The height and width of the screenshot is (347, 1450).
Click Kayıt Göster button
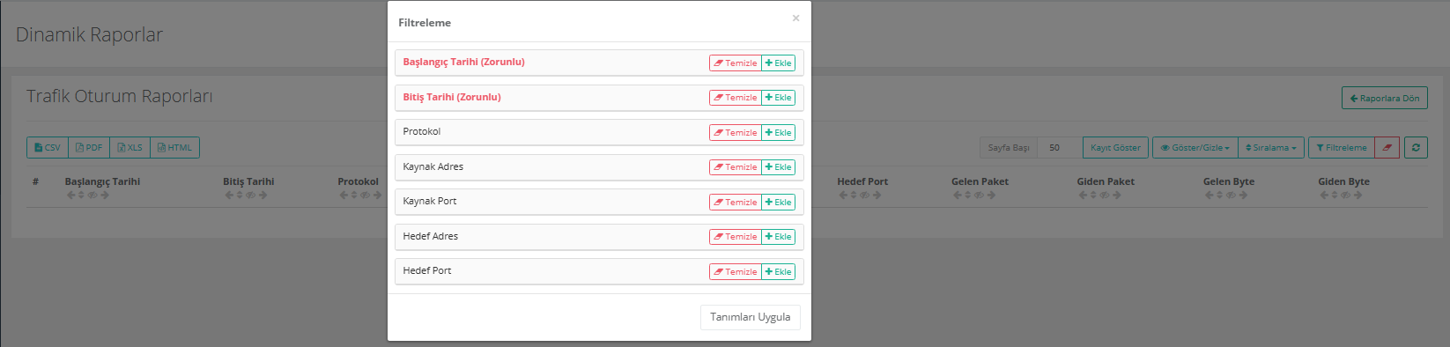[x=1115, y=148]
